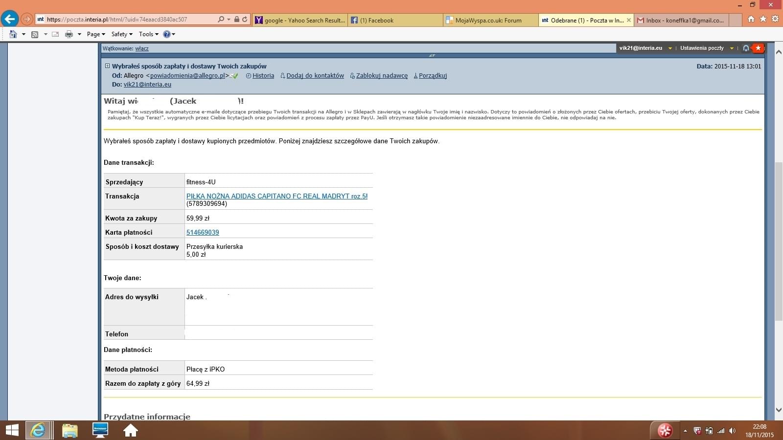Click the battery power tray icon
This screenshot has height=440, width=783.
click(709, 431)
